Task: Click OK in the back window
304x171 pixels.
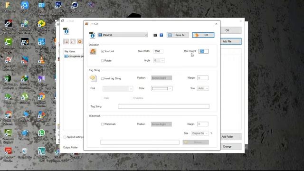Action: (227, 30)
